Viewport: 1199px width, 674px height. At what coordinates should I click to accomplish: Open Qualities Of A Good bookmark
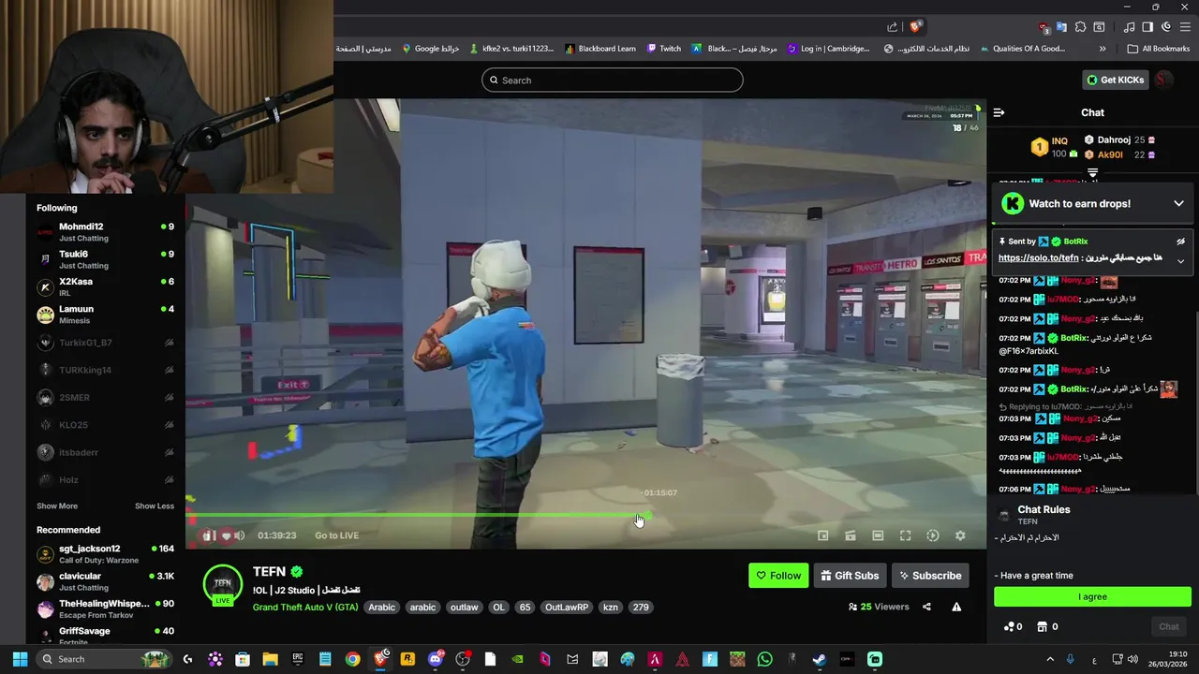click(x=1022, y=49)
